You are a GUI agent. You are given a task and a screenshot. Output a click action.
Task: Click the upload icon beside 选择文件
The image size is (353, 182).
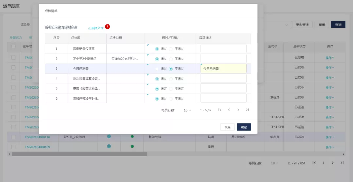pyautogui.click(x=89, y=28)
